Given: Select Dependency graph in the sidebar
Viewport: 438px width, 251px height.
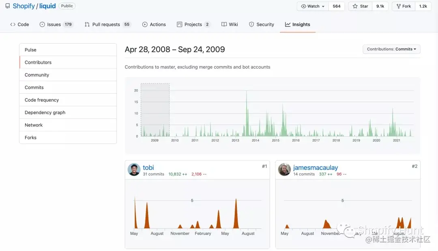Looking at the screenshot, I should [68, 112].
